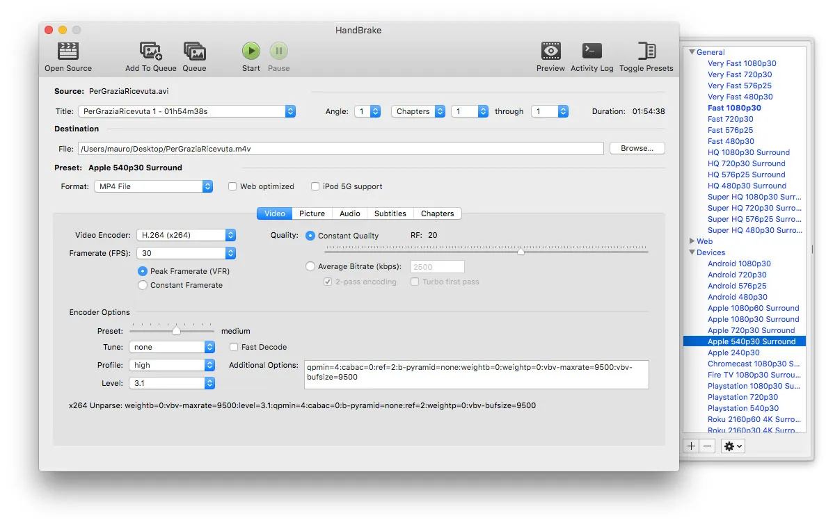Select the Constant Quality radio button

point(310,235)
